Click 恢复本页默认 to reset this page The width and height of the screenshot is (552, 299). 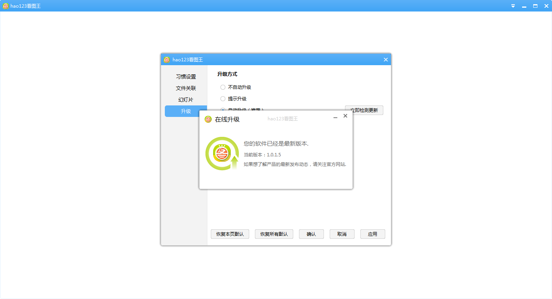pyautogui.click(x=230, y=234)
